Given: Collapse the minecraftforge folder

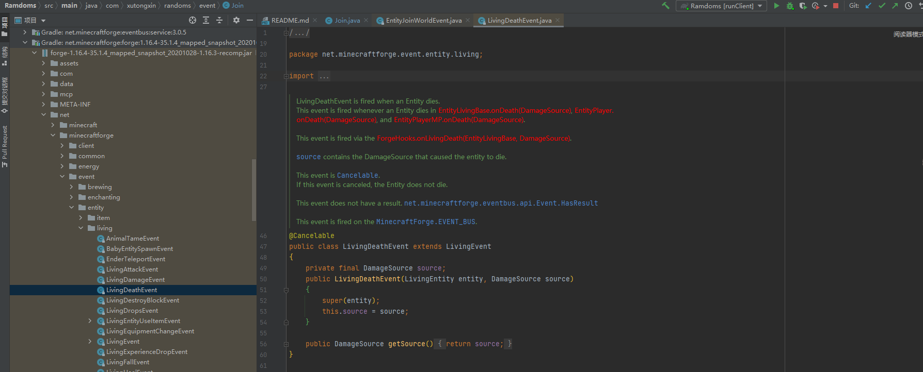Looking at the screenshot, I should 53,135.
